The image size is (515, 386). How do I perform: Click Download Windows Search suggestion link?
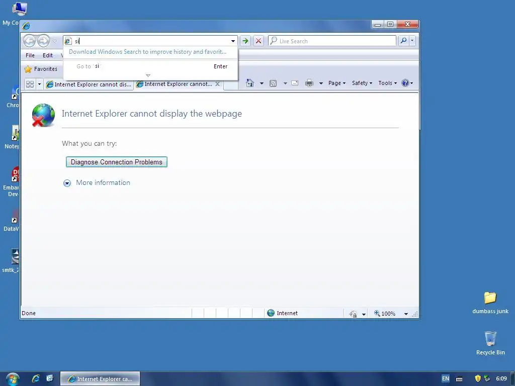click(147, 52)
